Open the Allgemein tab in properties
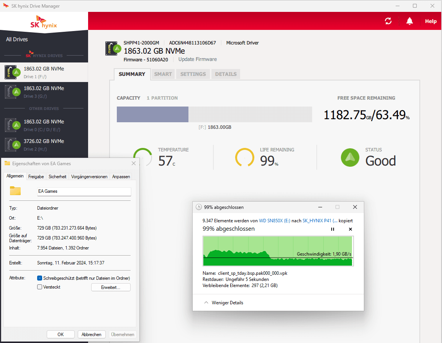442x343 pixels. point(15,176)
